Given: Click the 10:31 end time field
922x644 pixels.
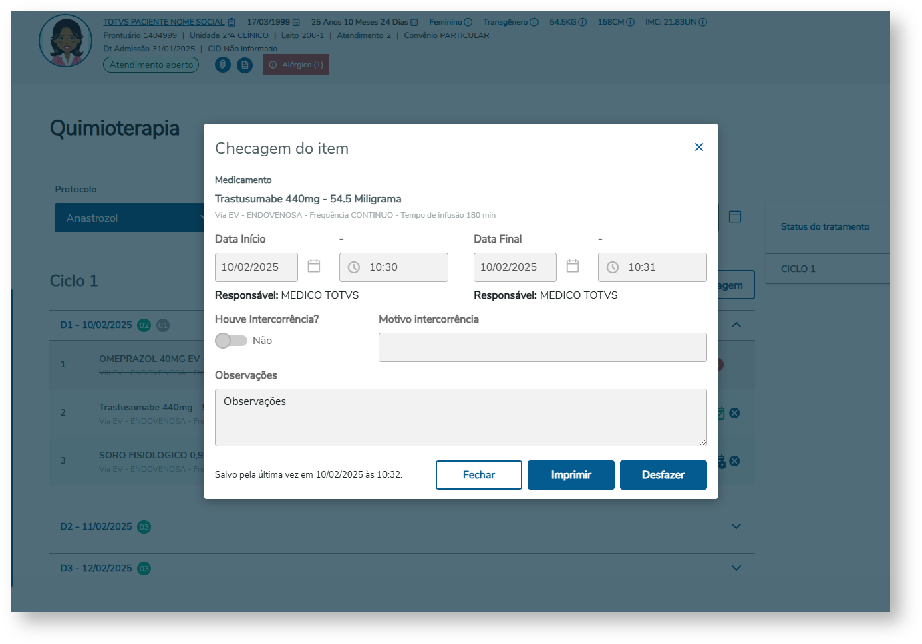Looking at the screenshot, I should pos(652,267).
